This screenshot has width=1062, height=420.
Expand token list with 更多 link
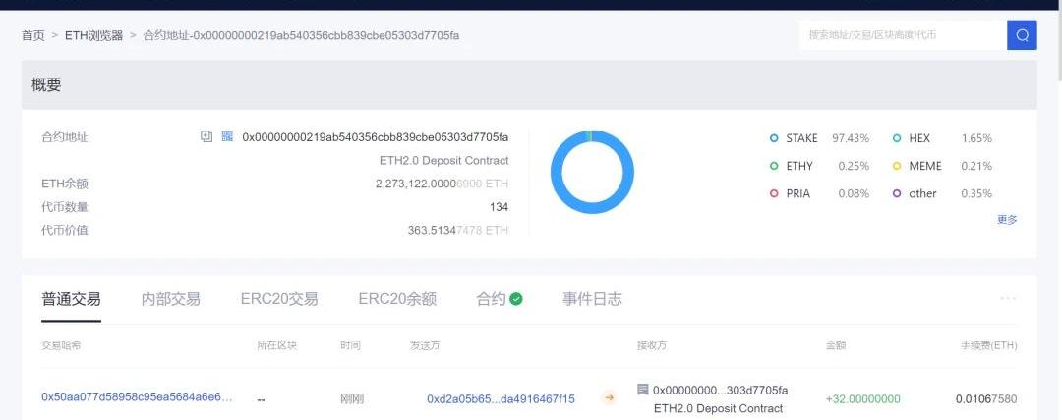[1007, 220]
